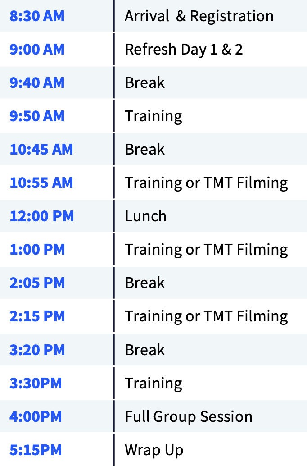Click the Refresh Day 1 & 2 entry
The height and width of the screenshot is (466, 307).
pos(184,50)
